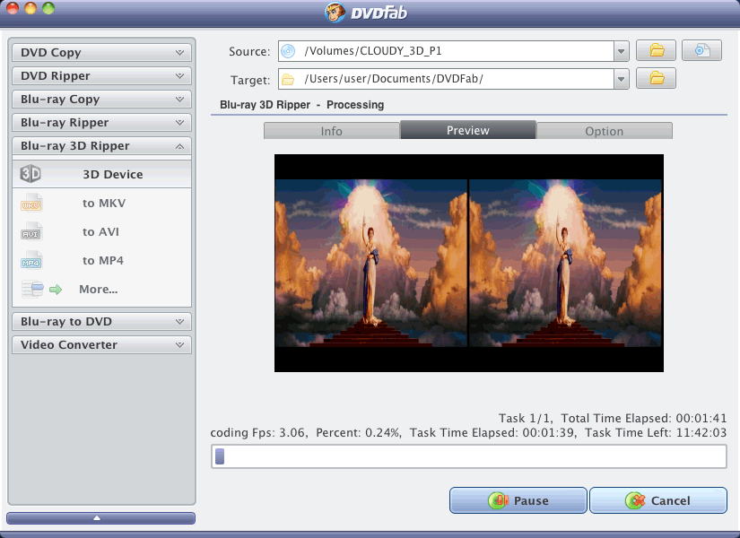Click the coding Fps 3.06 readout
The height and width of the screenshot is (538, 740).
[x=258, y=433]
